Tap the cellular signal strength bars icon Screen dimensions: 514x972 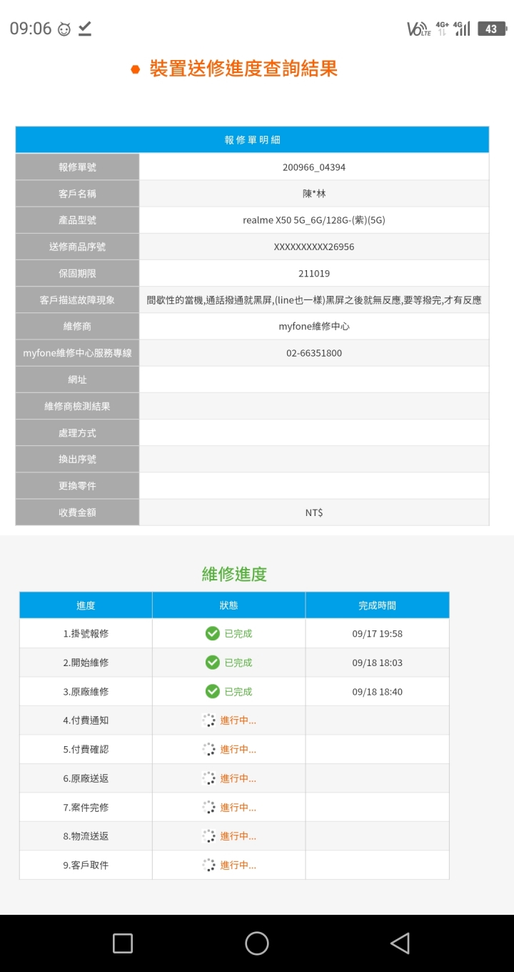tap(463, 29)
